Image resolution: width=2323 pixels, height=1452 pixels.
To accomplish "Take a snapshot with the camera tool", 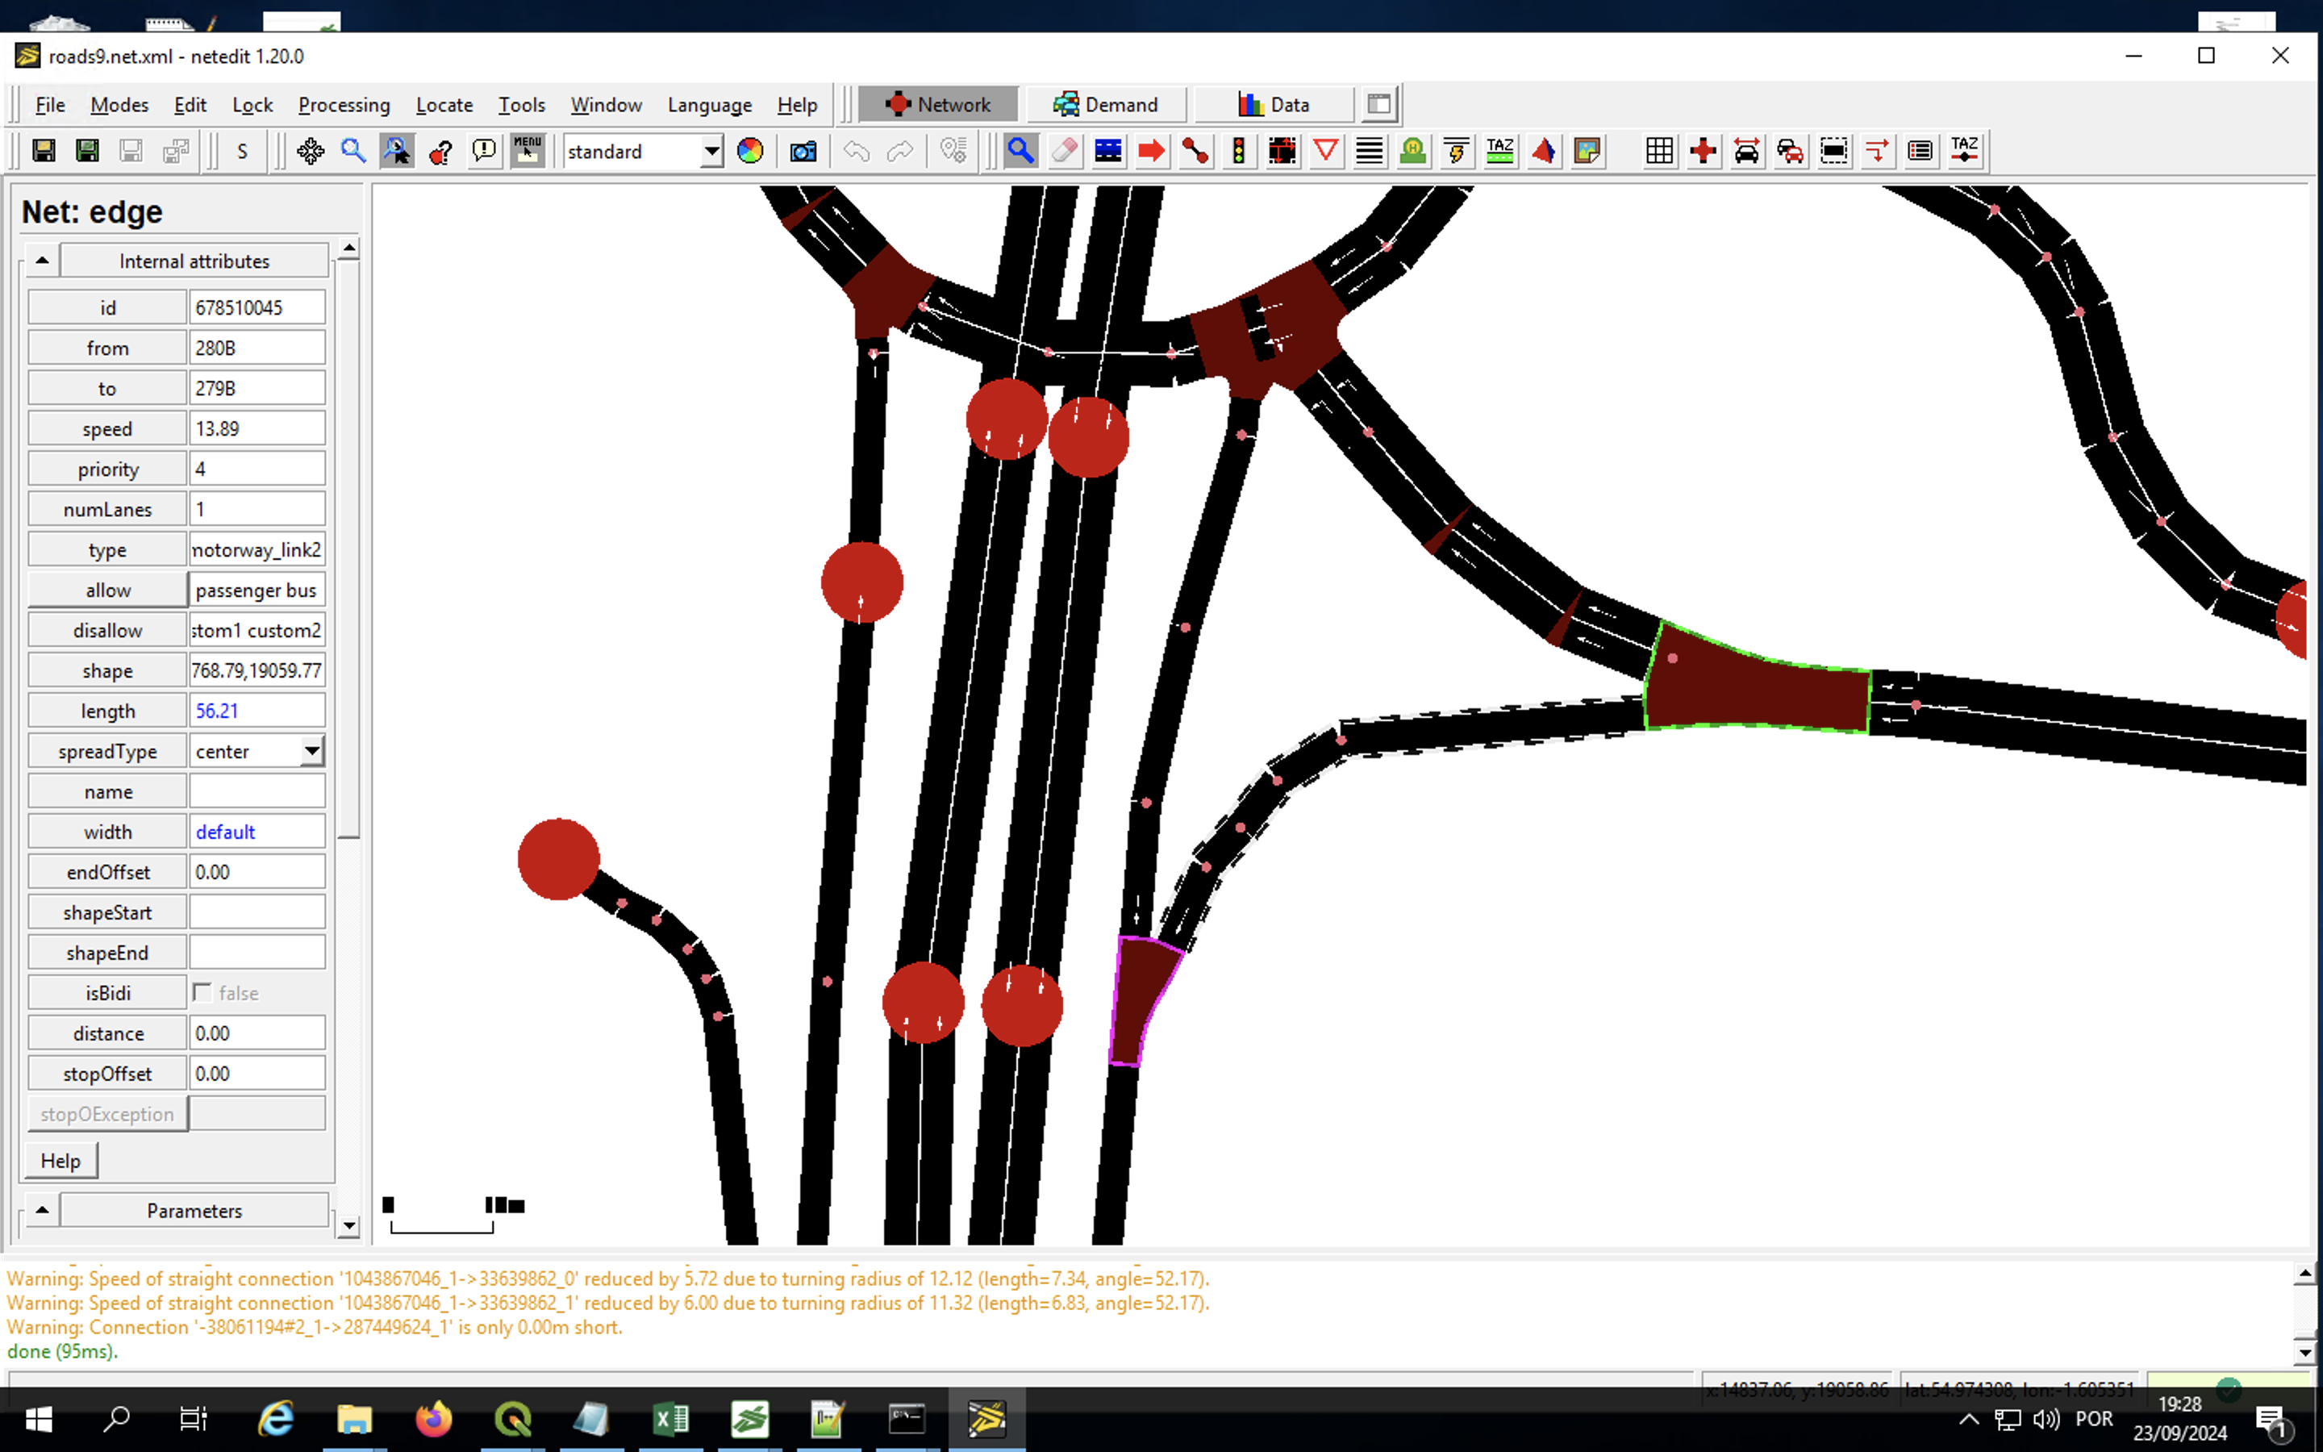I will (x=803, y=151).
